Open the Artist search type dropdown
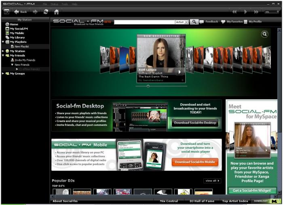The image size is (283, 205). pyautogui.click(x=182, y=22)
